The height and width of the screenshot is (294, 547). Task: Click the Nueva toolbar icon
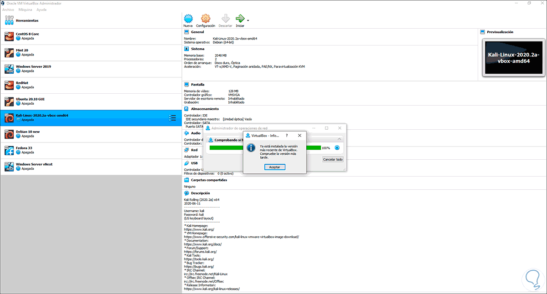(188, 20)
